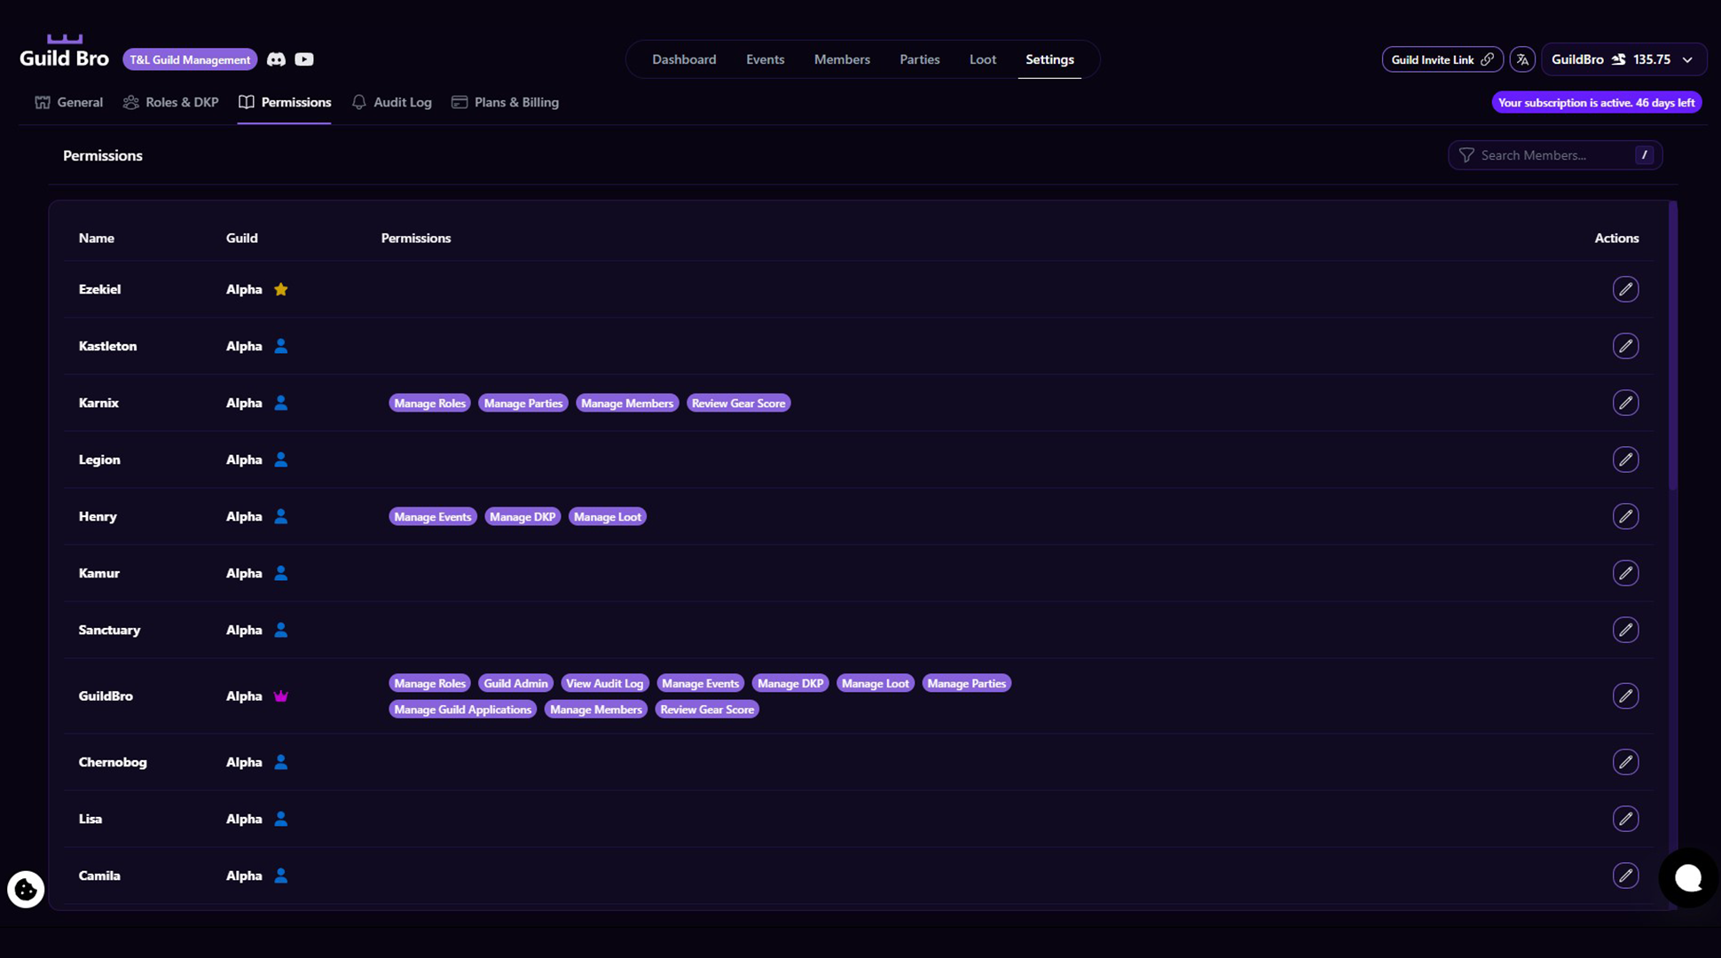Edit permissions for Karnix
This screenshot has width=1721, height=958.
(1625, 403)
